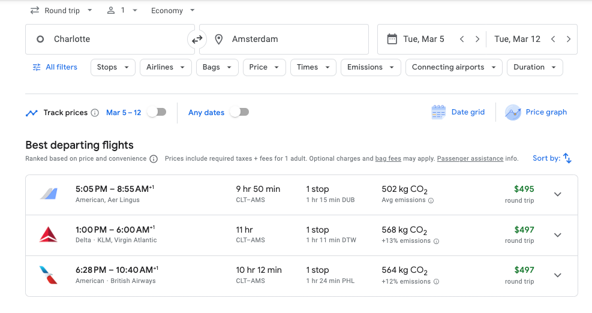Click the sort order arrows icon
The width and height of the screenshot is (592, 313).
[x=567, y=158]
